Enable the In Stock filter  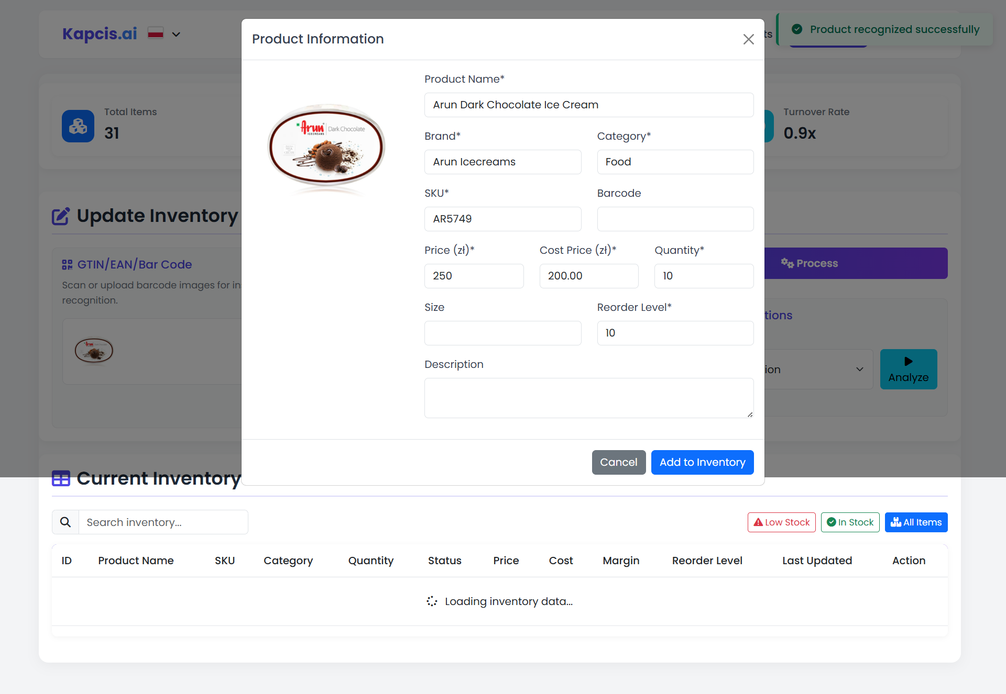(850, 522)
